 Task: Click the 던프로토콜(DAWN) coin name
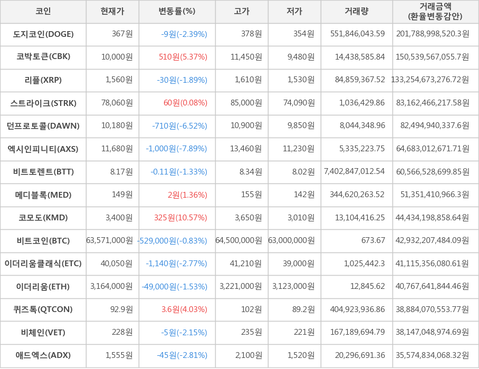click(43, 126)
